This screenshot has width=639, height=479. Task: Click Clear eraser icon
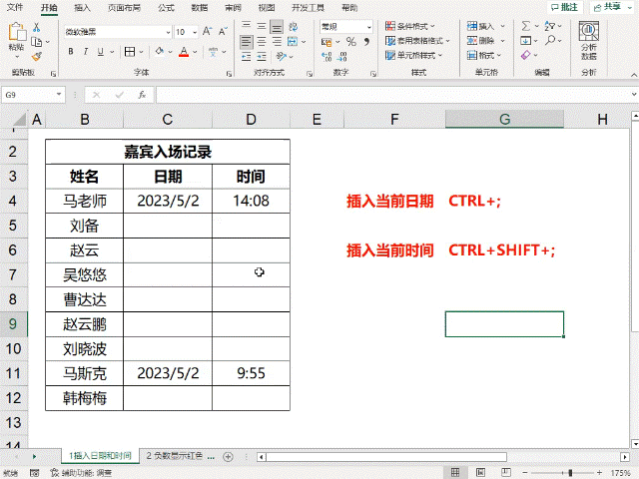[526, 55]
